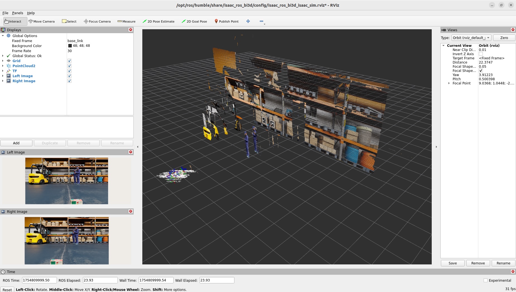Click the Left Image display icon
Image resolution: width=516 pixels, height=292 pixels.
(x=9, y=76)
